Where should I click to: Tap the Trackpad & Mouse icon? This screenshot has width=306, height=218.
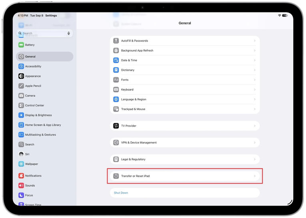tap(116, 109)
